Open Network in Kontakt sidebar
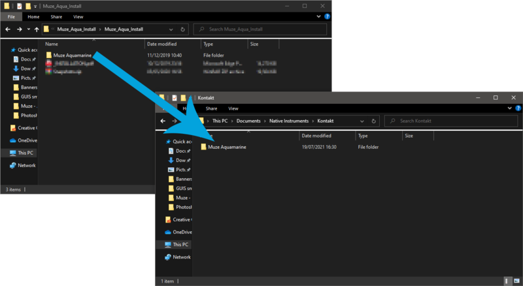This screenshot has height=286, width=523. tap(178, 257)
